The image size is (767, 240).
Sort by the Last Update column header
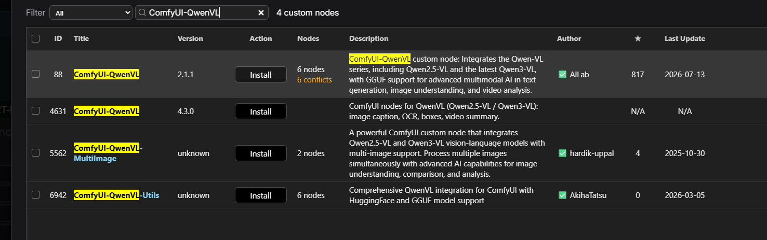pos(685,38)
